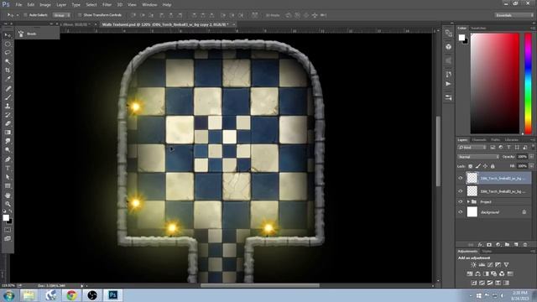Switch to the Swatches tab

click(x=478, y=28)
